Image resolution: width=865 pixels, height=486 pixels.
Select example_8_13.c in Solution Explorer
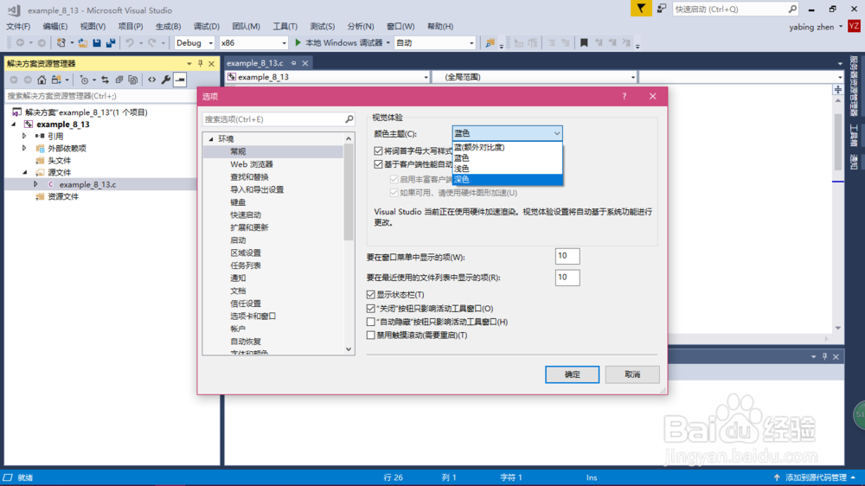click(87, 185)
